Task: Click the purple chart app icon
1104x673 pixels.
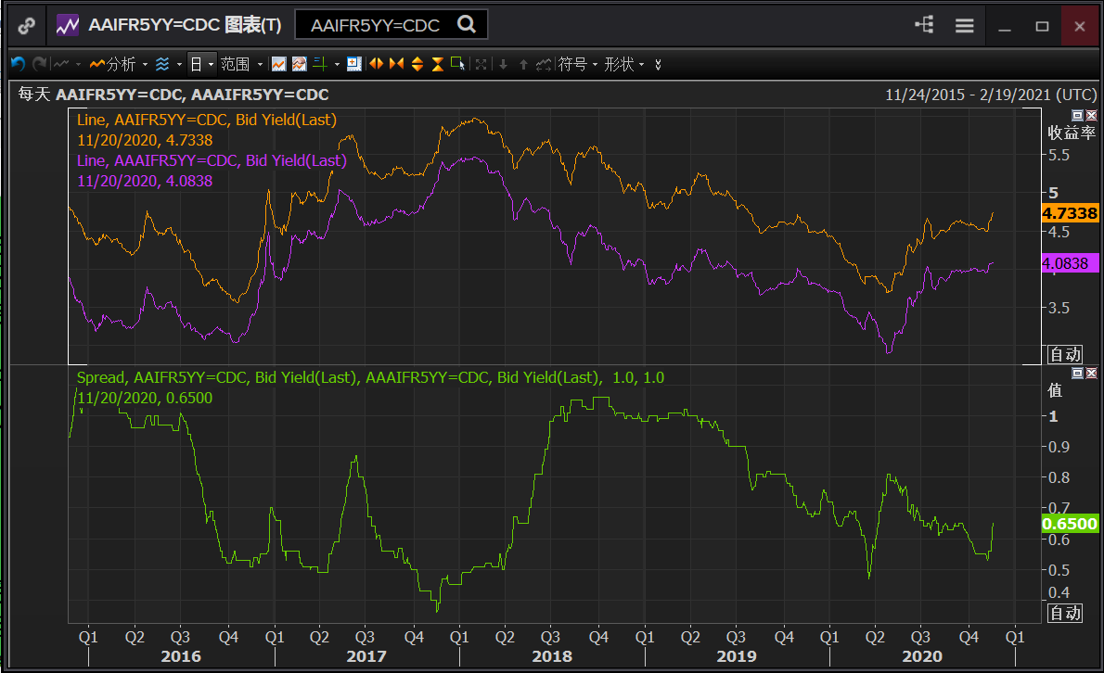Action: pyautogui.click(x=68, y=26)
